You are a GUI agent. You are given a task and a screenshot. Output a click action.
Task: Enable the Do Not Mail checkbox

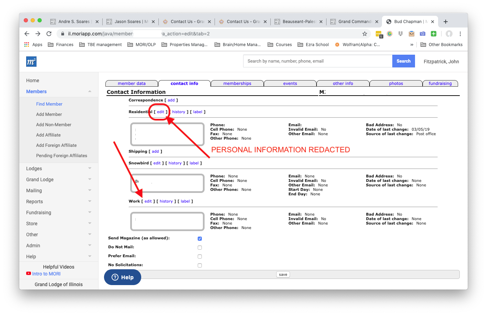pyautogui.click(x=200, y=248)
